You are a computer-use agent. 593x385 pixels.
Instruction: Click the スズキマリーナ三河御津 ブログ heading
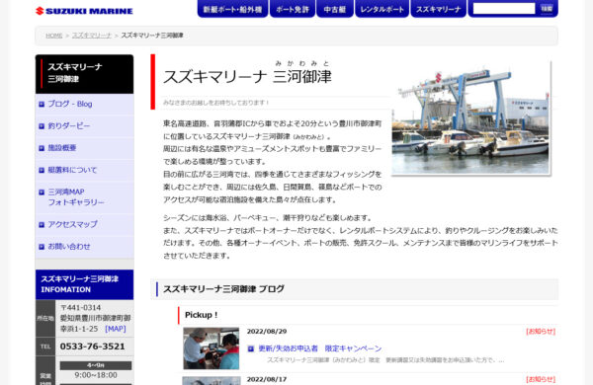(x=223, y=289)
